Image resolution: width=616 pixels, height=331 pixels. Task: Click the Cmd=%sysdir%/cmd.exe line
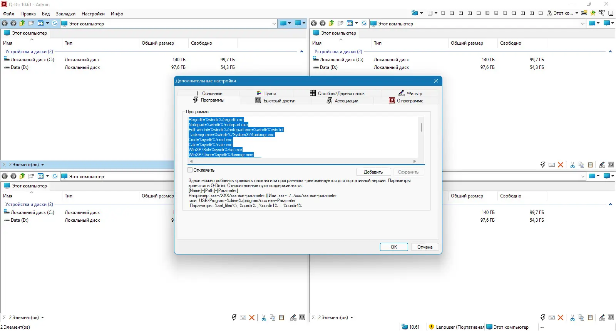pyautogui.click(x=211, y=140)
